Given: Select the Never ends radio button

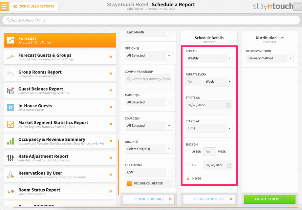Looking at the screenshot, I should click(x=188, y=178).
